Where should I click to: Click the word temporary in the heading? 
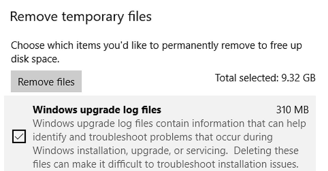(x=92, y=17)
